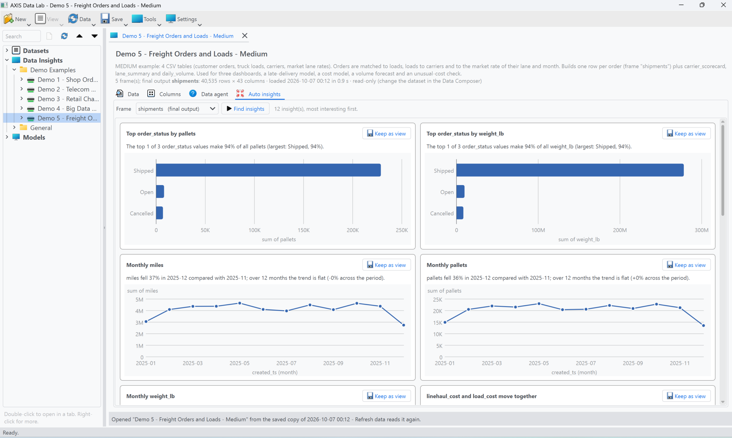Keep Monthly pallets as view
The image size is (732, 438).
pos(686,265)
